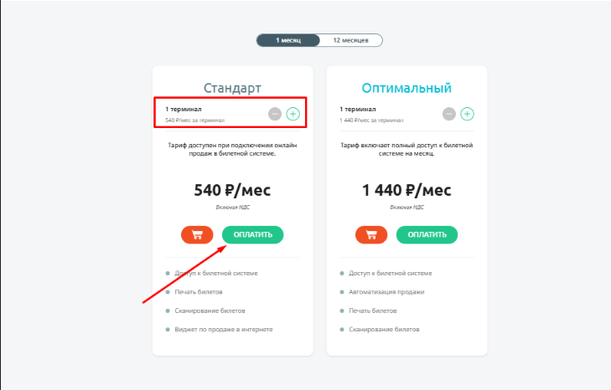The width and height of the screenshot is (611, 390).
Task: Switch billing period to 12 месяцев
Action: pyautogui.click(x=350, y=40)
